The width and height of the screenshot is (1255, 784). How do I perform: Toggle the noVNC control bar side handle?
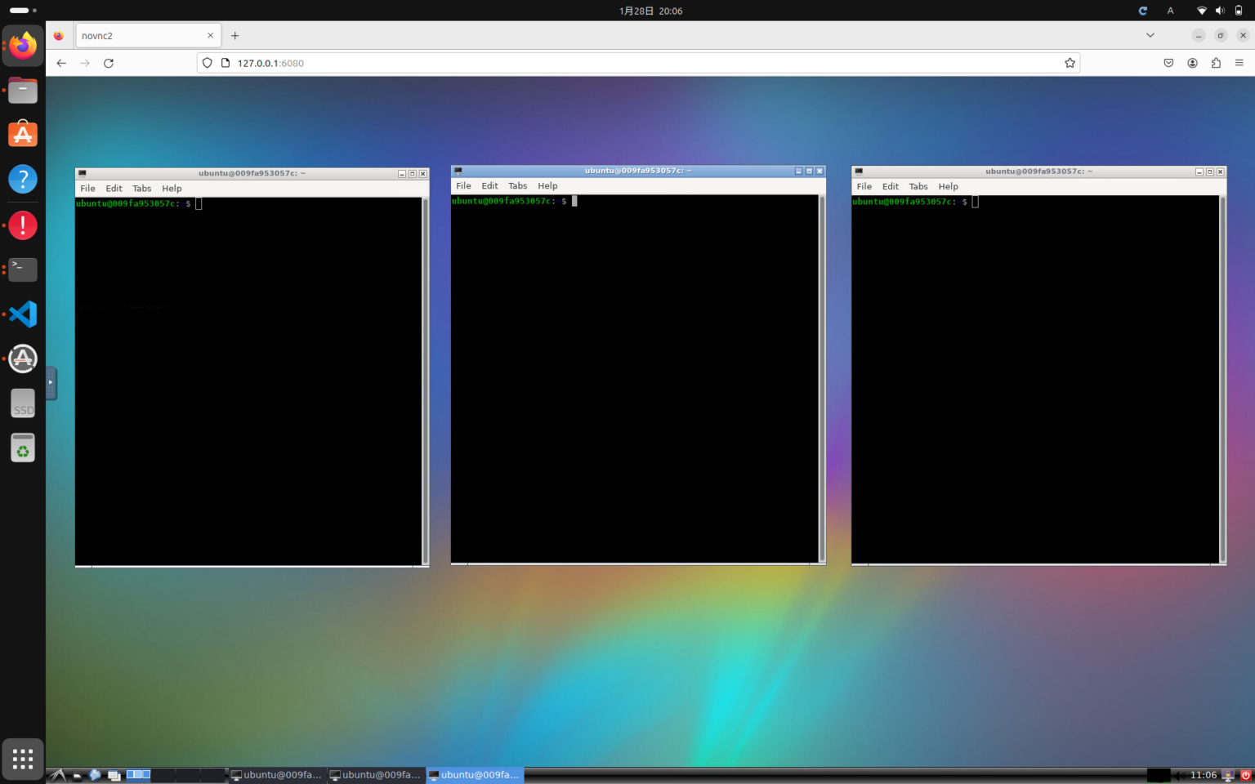click(x=51, y=382)
